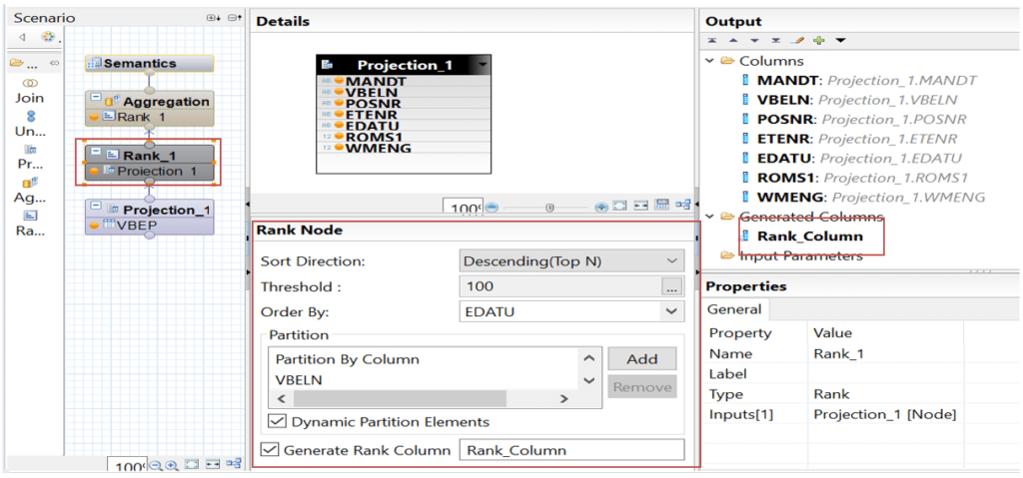The height and width of the screenshot is (478, 1023).
Task: Collapse the Columns folder in Output
Action: [711, 61]
